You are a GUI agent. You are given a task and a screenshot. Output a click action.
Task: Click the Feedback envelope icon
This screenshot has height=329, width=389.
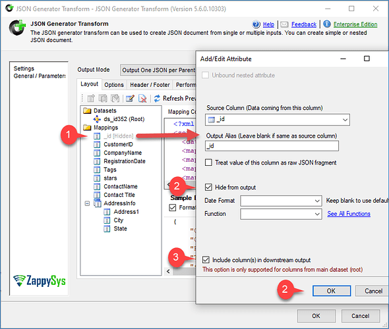[x=284, y=24]
